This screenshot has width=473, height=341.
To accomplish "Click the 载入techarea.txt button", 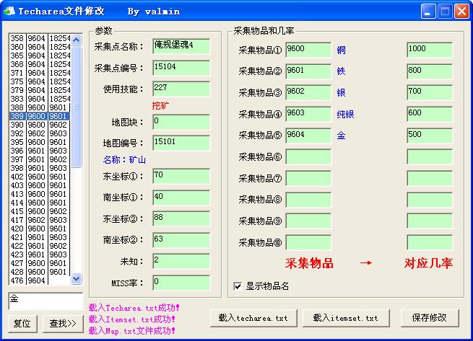I will 253,317.
